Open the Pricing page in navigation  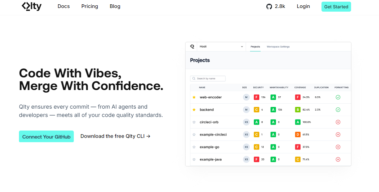(90, 6)
